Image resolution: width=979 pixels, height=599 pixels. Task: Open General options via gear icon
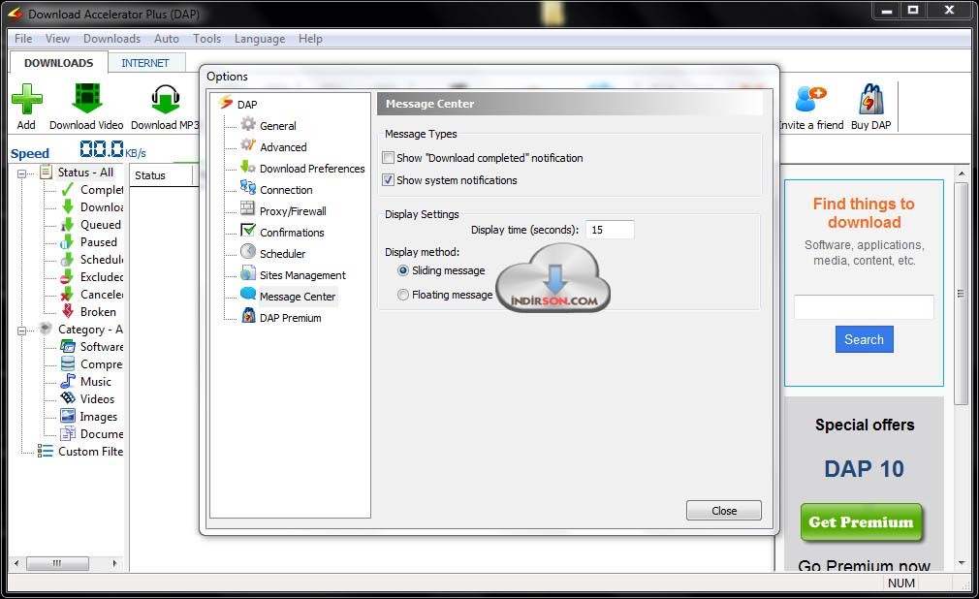248,124
